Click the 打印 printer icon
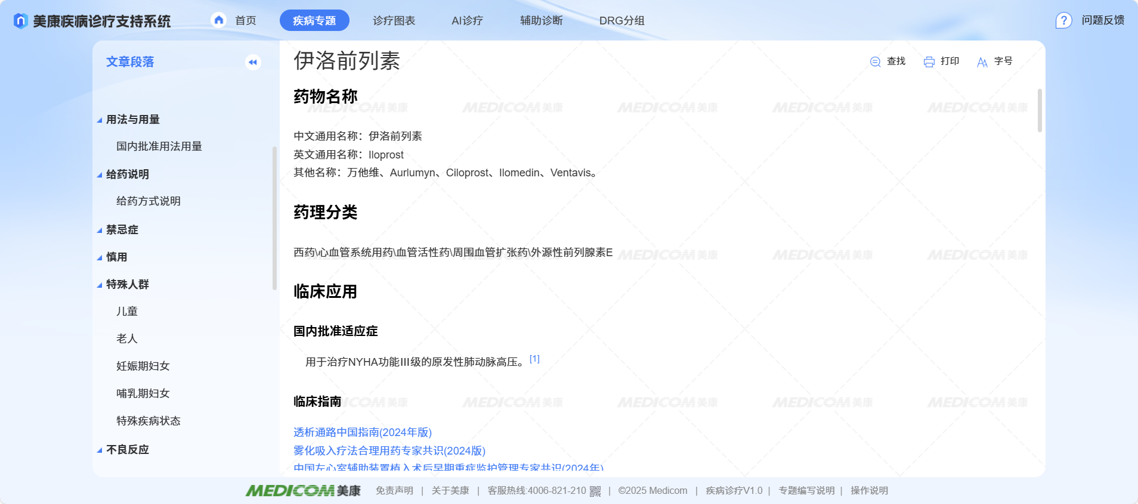Screen dimensions: 1138x504 929,62
